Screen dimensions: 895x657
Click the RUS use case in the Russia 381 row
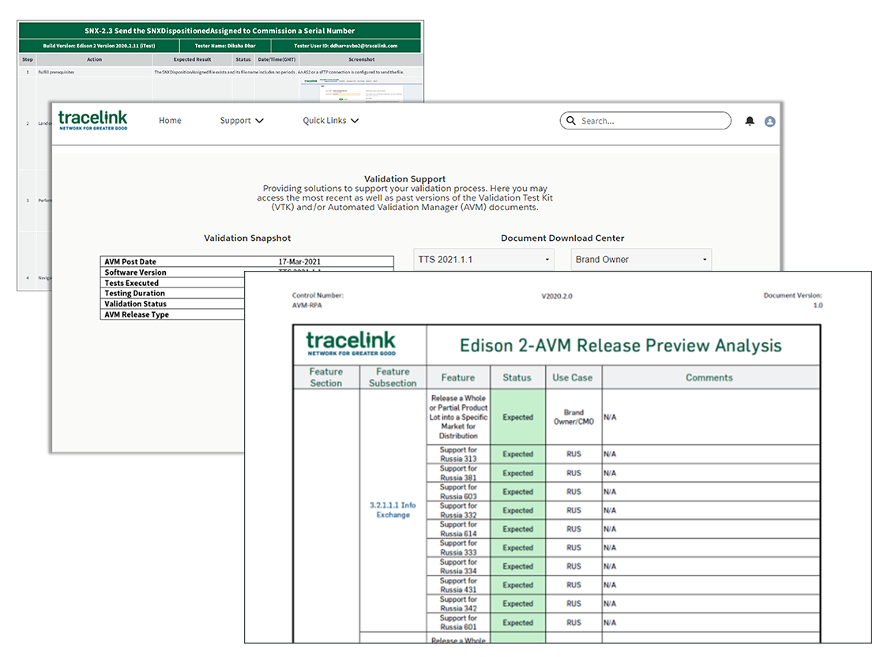click(573, 473)
